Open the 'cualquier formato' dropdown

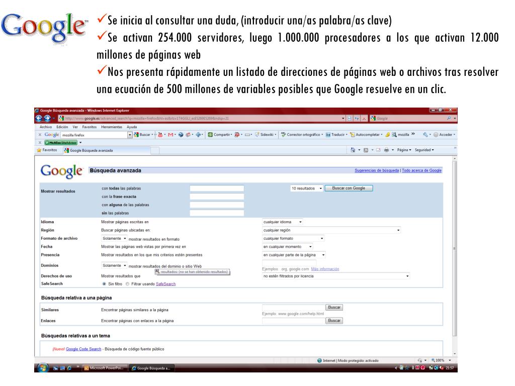293,239
